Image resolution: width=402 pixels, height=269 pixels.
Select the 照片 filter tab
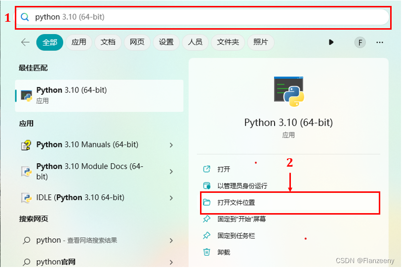[x=261, y=43]
